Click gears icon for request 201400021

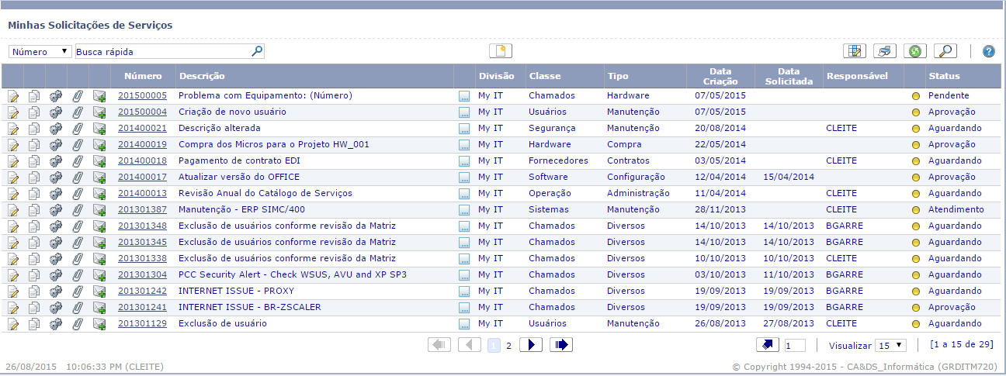[x=56, y=129]
